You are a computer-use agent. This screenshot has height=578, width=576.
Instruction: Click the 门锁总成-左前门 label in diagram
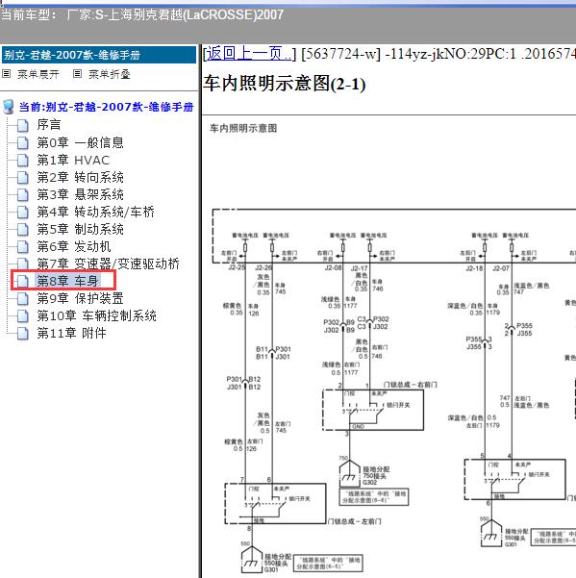[x=355, y=521]
